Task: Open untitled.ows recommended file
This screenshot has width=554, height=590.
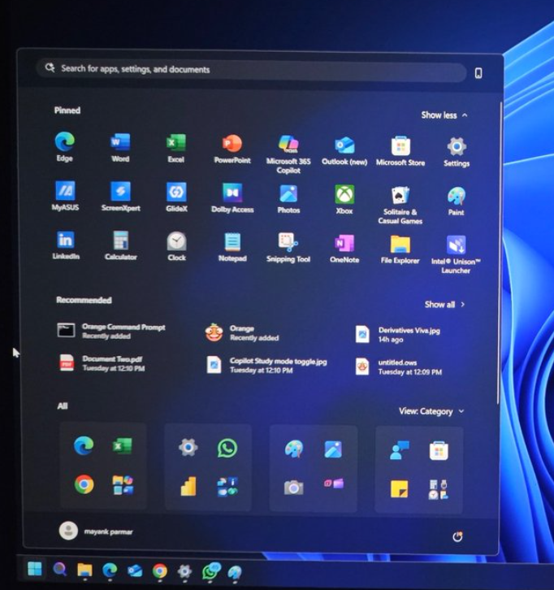Action: 399,367
